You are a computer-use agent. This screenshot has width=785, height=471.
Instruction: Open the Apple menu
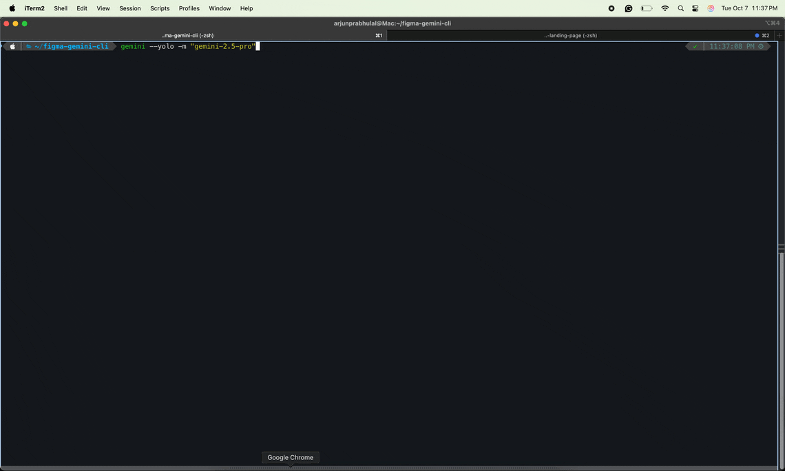click(12, 8)
